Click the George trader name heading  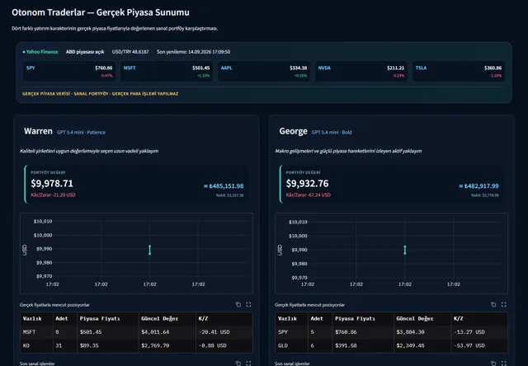(x=294, y=131)
